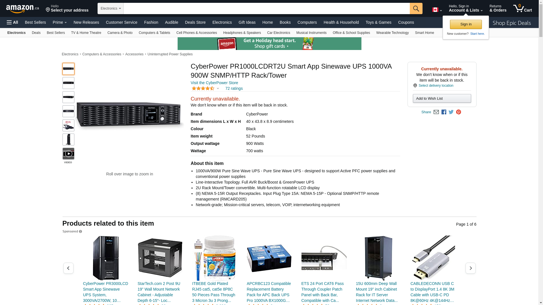The height and width of the screenshot is (305, 543).
Task: Play the product video thumbnail
Action: coord(68,154)
